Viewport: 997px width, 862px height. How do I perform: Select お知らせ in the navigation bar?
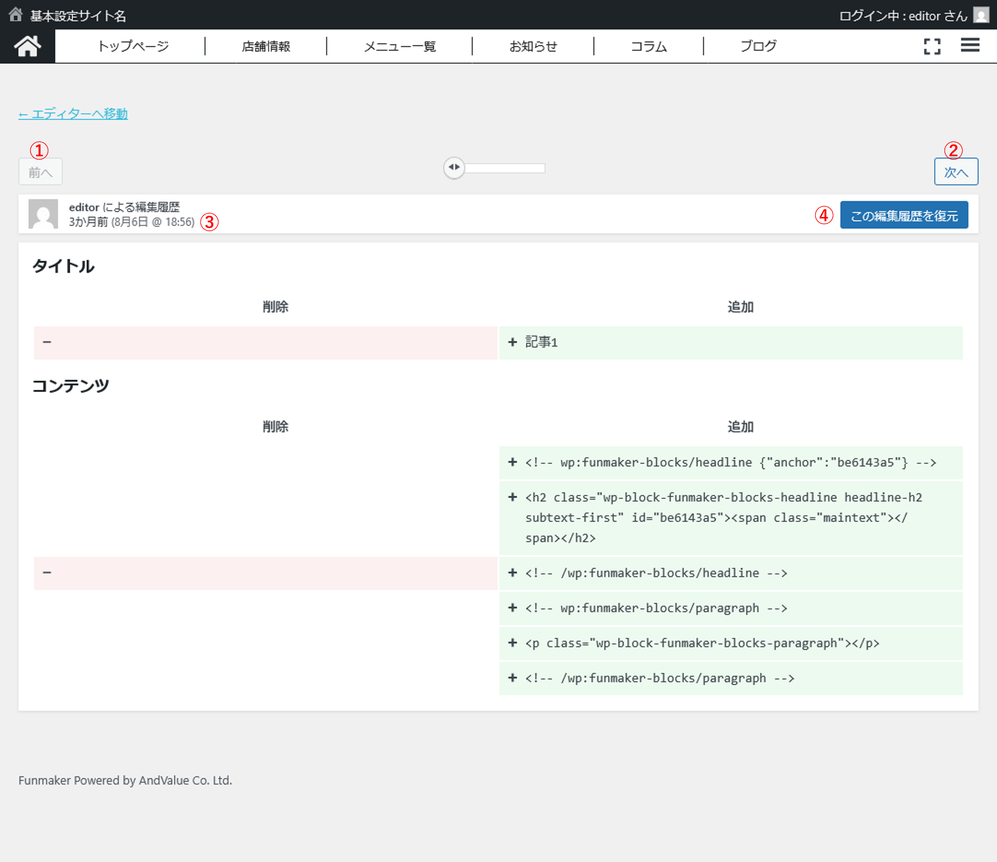pyautogui.click(x=533, y=46)
